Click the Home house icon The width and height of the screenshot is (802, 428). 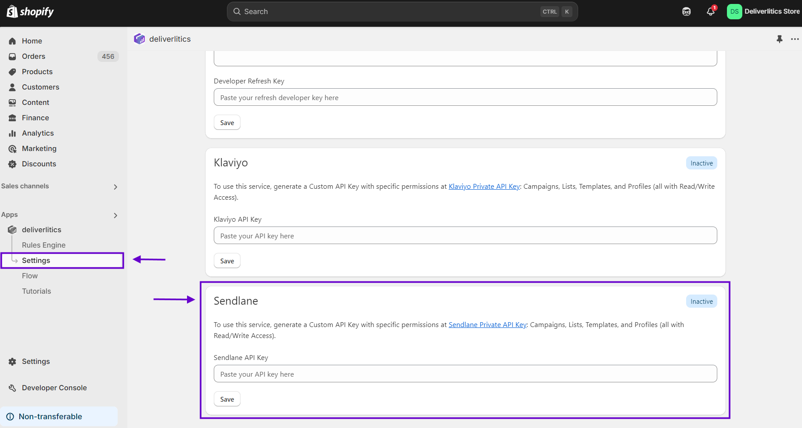pyautogui.click(x=12, y=41)
